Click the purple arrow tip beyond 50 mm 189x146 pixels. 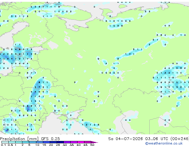(x=94, y=142)
